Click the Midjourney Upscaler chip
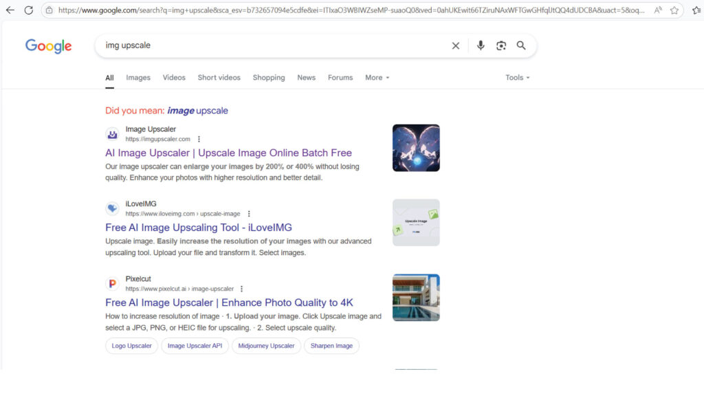The width and height of the screenshot is (704, 396). [266, 346]
